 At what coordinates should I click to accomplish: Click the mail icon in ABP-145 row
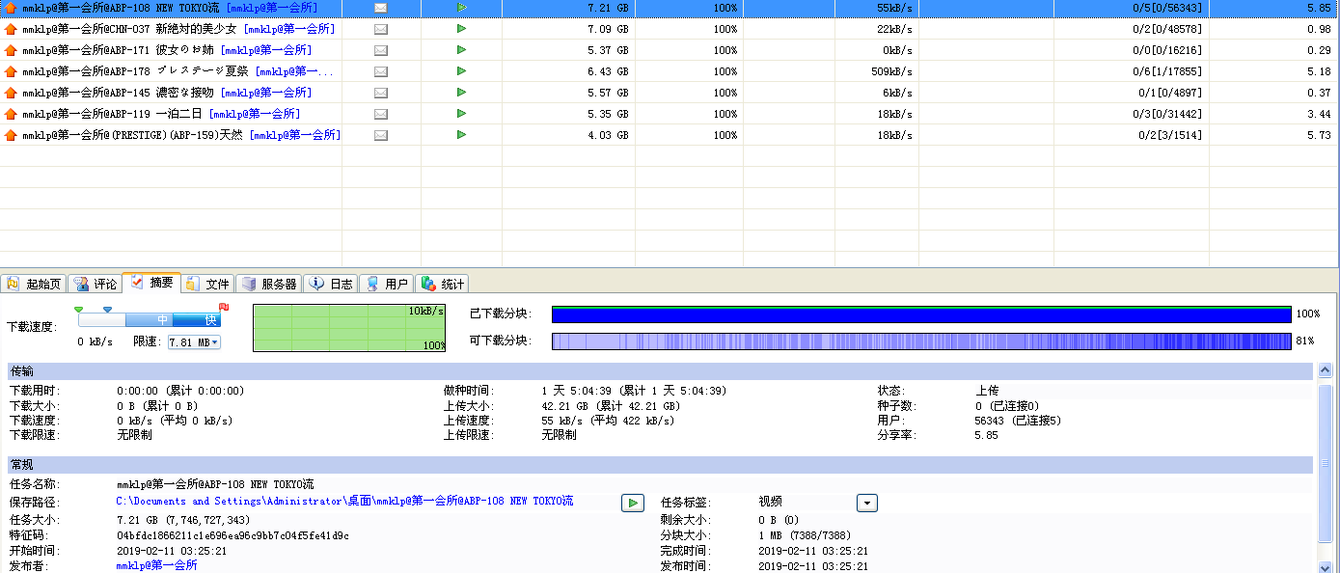point(381,93)
